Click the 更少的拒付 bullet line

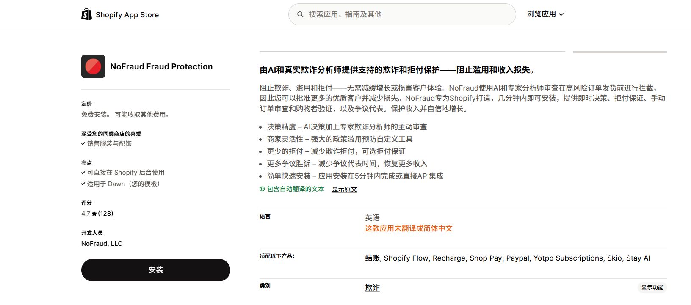click(x=336, y=151)
